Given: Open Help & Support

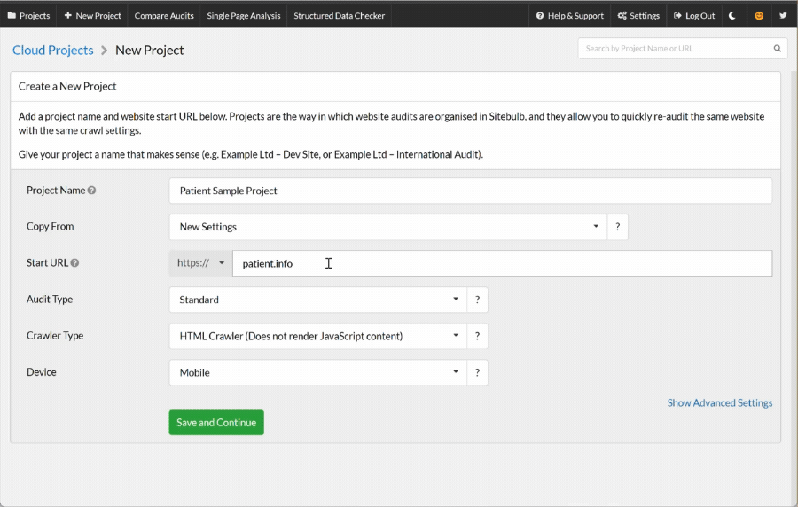Looking at the screenshot, I should tap(570, 16).
